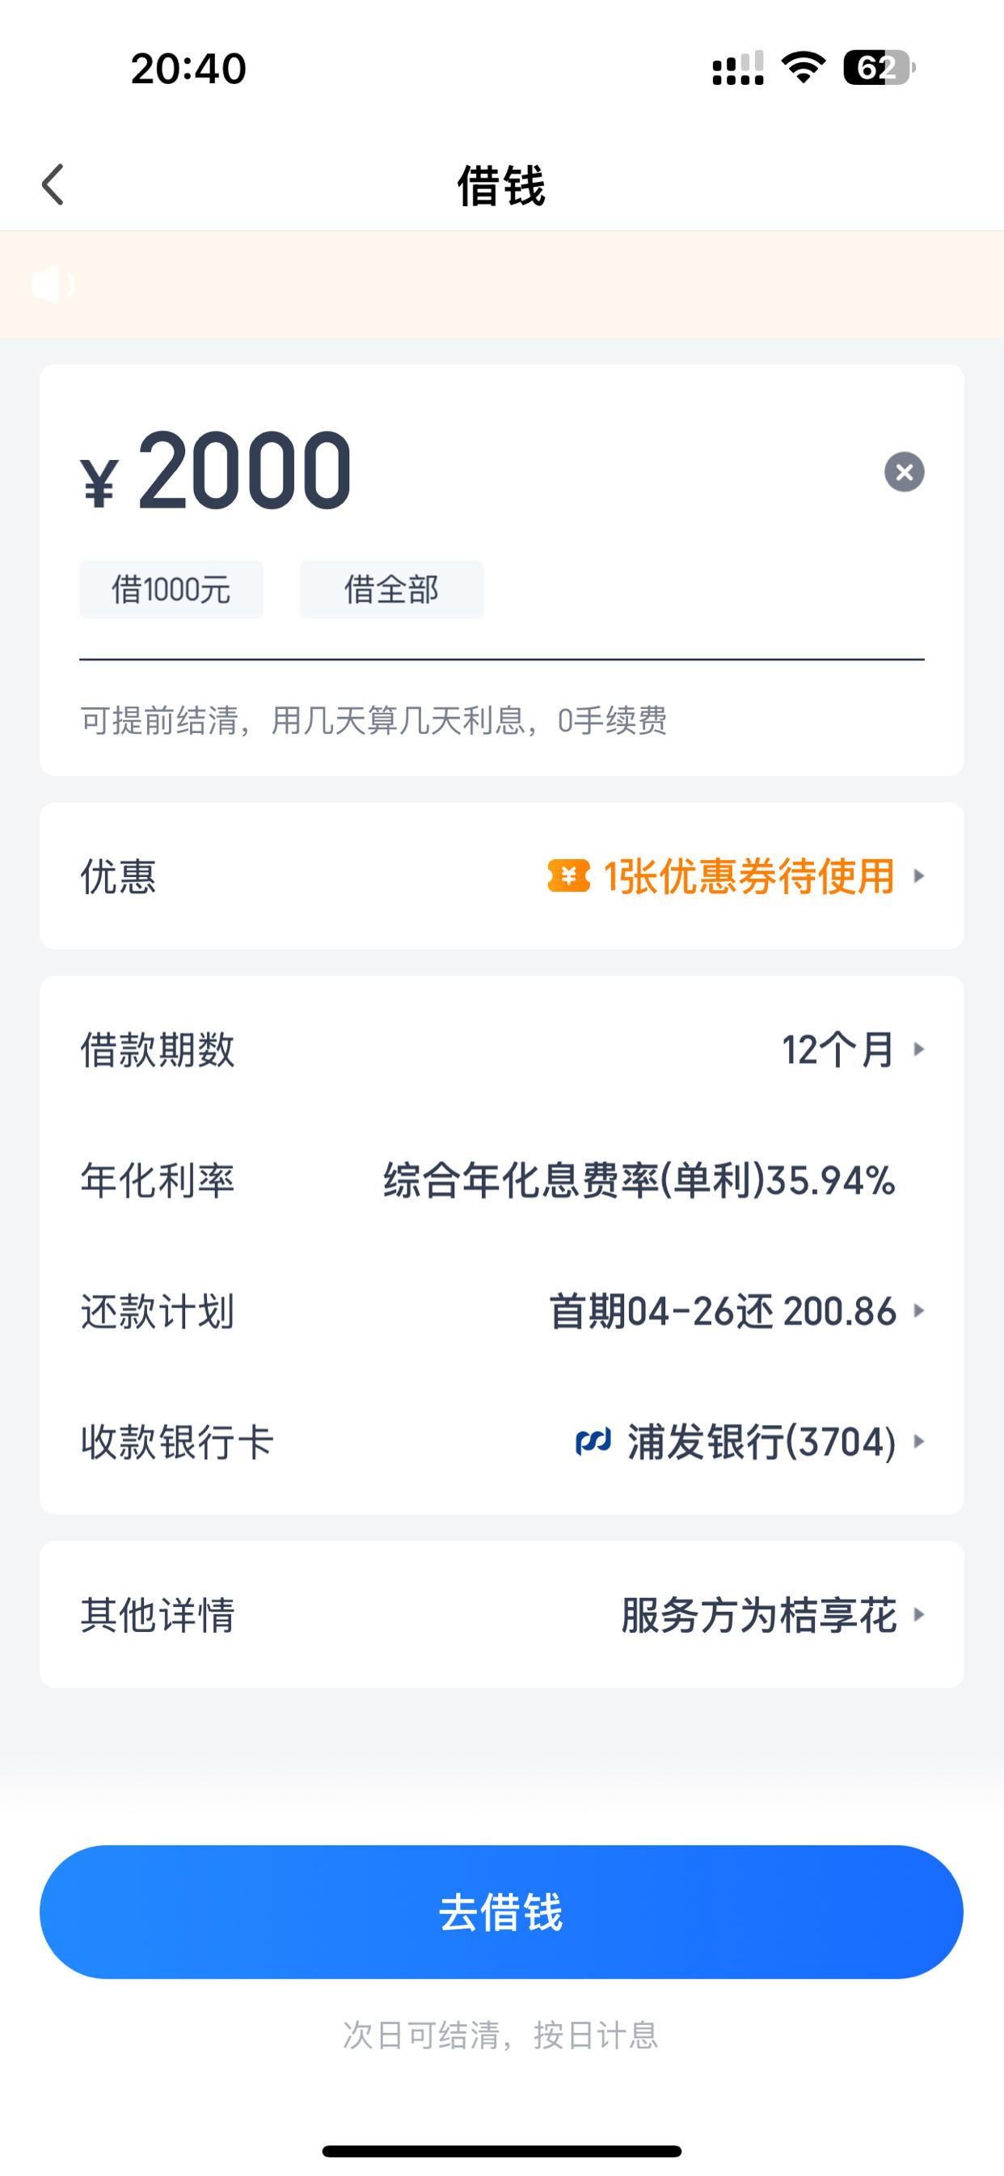Tap the orange coupon ticket icon

tap(569, 876)
